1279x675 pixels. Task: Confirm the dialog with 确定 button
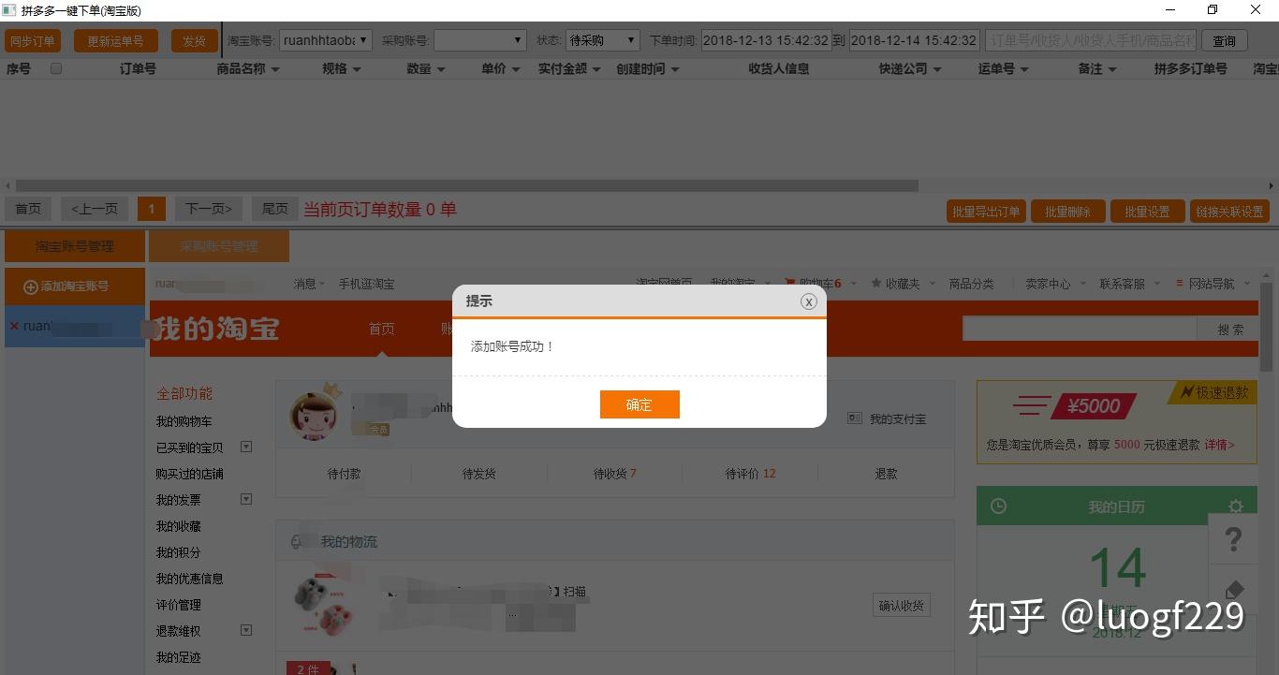(639, 404)
